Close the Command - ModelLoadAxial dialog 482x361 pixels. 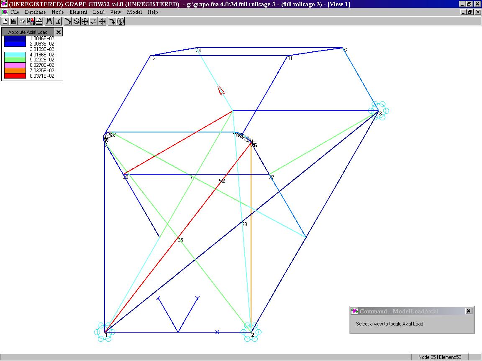coord(469,311)
